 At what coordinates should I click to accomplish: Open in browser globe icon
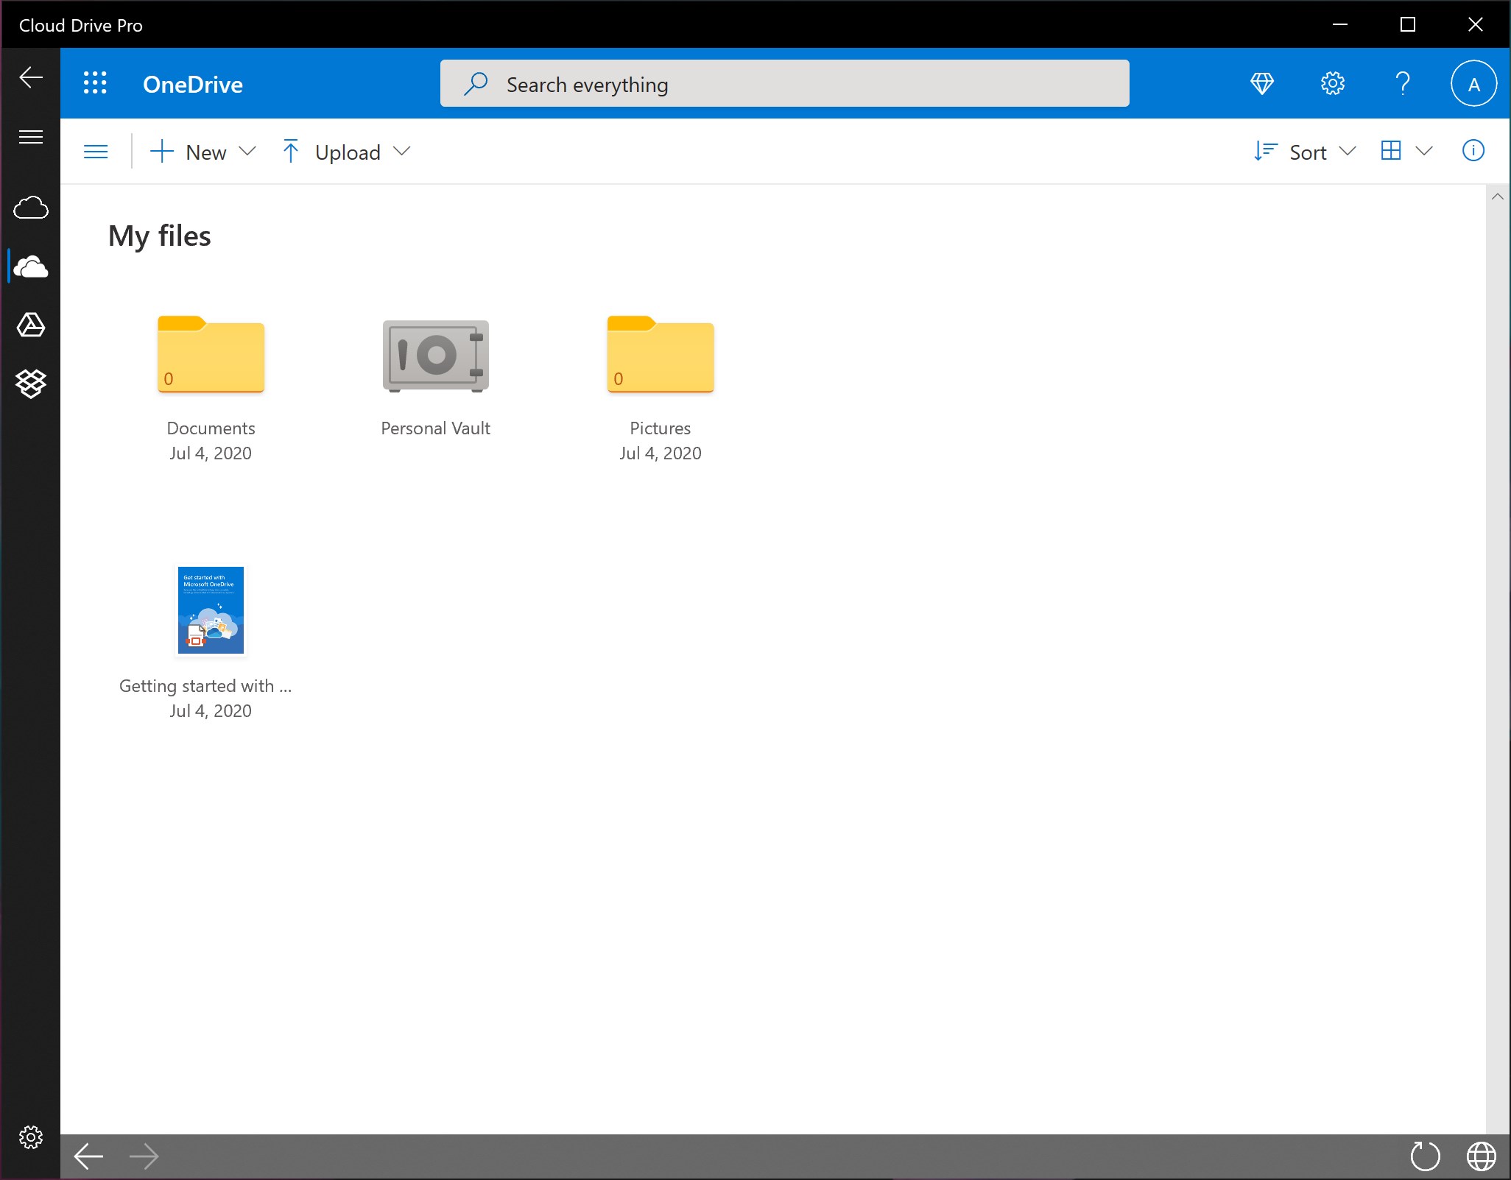click(1481, 1156)
